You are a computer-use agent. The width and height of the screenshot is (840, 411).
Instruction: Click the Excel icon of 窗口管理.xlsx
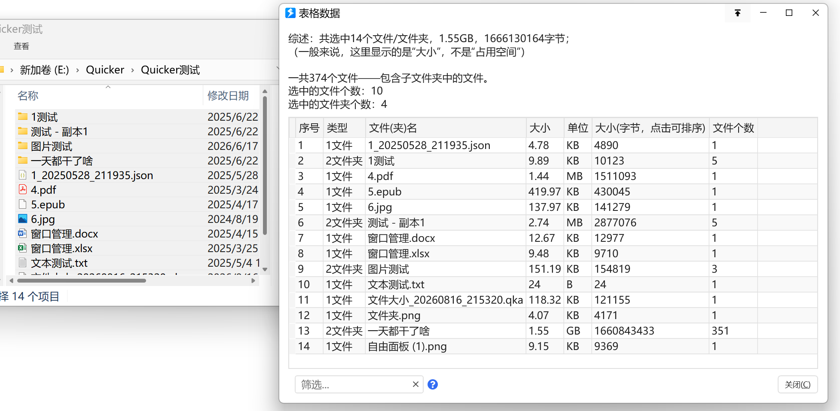tap(22, 248)
